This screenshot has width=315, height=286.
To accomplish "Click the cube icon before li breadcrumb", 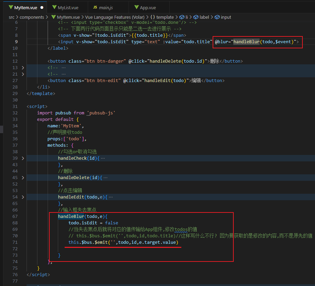I will click(x=182, y=17).
